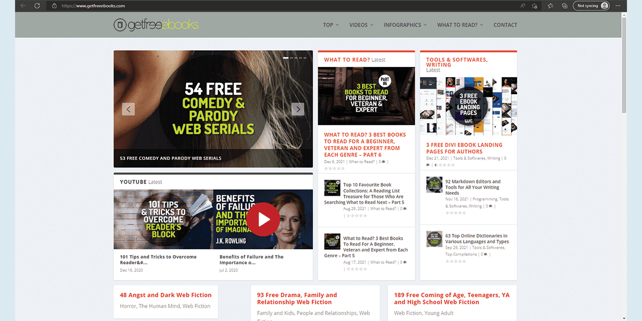
Task: Expand the TOP navigation dropdown
Action: [x=330, y=25]
